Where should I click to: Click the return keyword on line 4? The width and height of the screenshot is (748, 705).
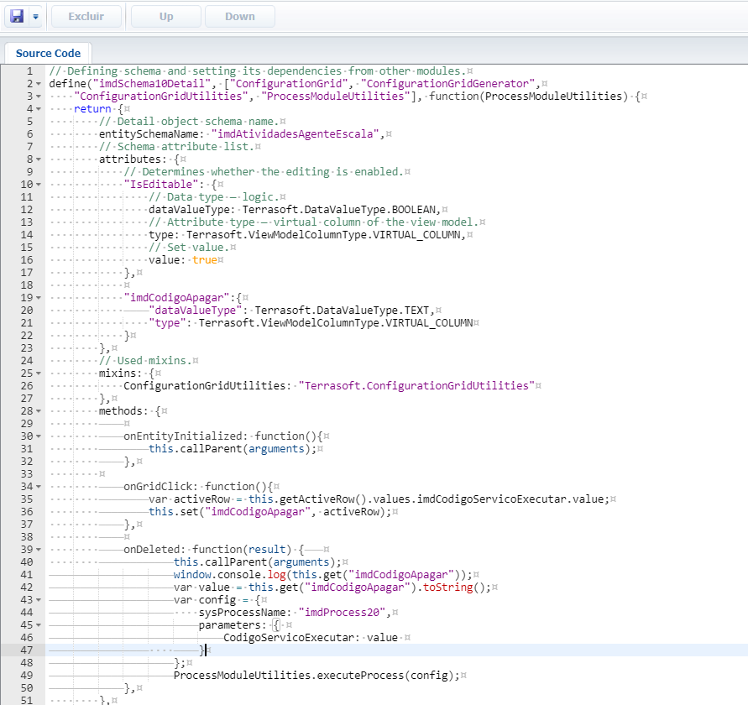[x=92, y=109]
